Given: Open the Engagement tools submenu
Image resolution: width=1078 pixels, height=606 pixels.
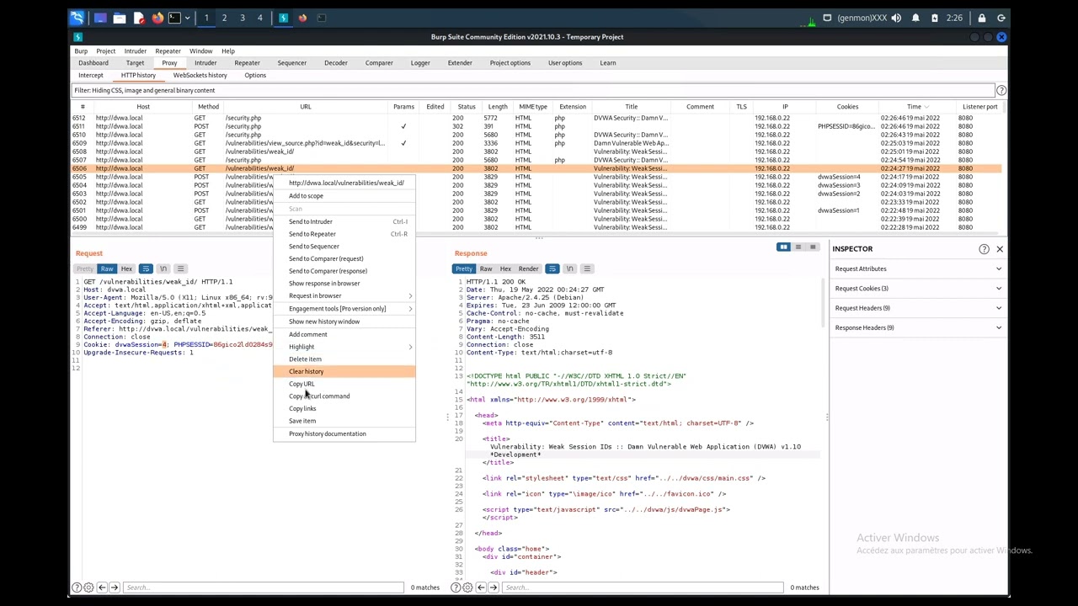Looking at the screenshot, I should (344, 309).
